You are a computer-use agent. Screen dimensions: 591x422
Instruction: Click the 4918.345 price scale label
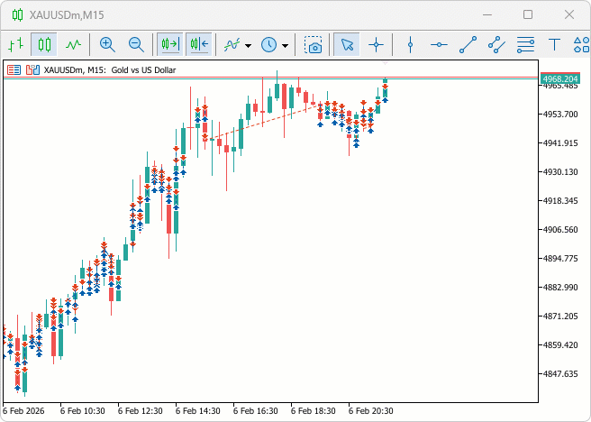tap(560, 200)
